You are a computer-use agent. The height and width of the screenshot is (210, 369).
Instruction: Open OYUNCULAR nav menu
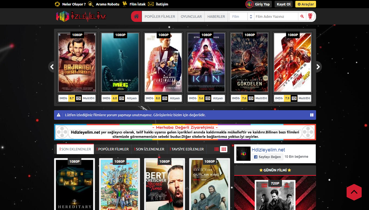coord(191,16)
